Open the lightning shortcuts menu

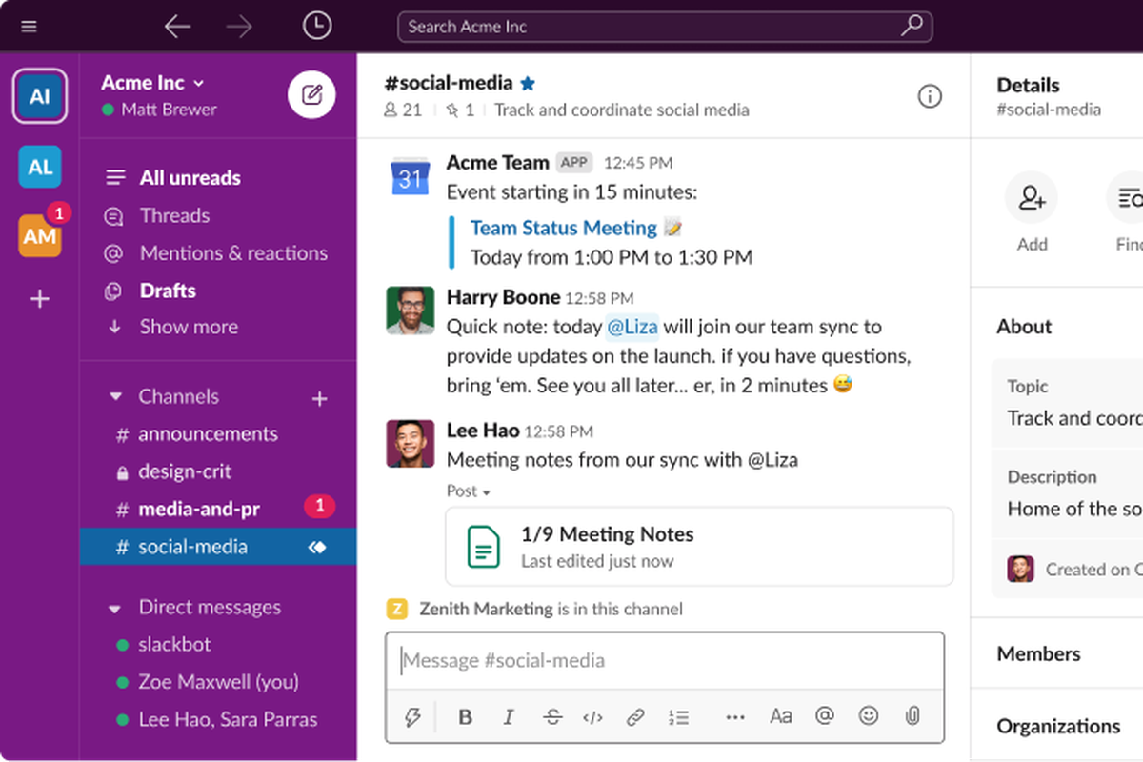click(412, 717)
